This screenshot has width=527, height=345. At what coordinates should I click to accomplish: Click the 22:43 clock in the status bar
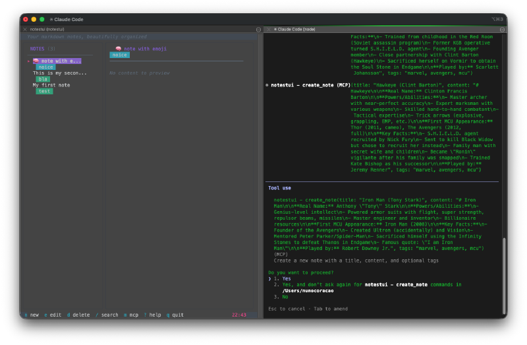[x=239, y=315]
